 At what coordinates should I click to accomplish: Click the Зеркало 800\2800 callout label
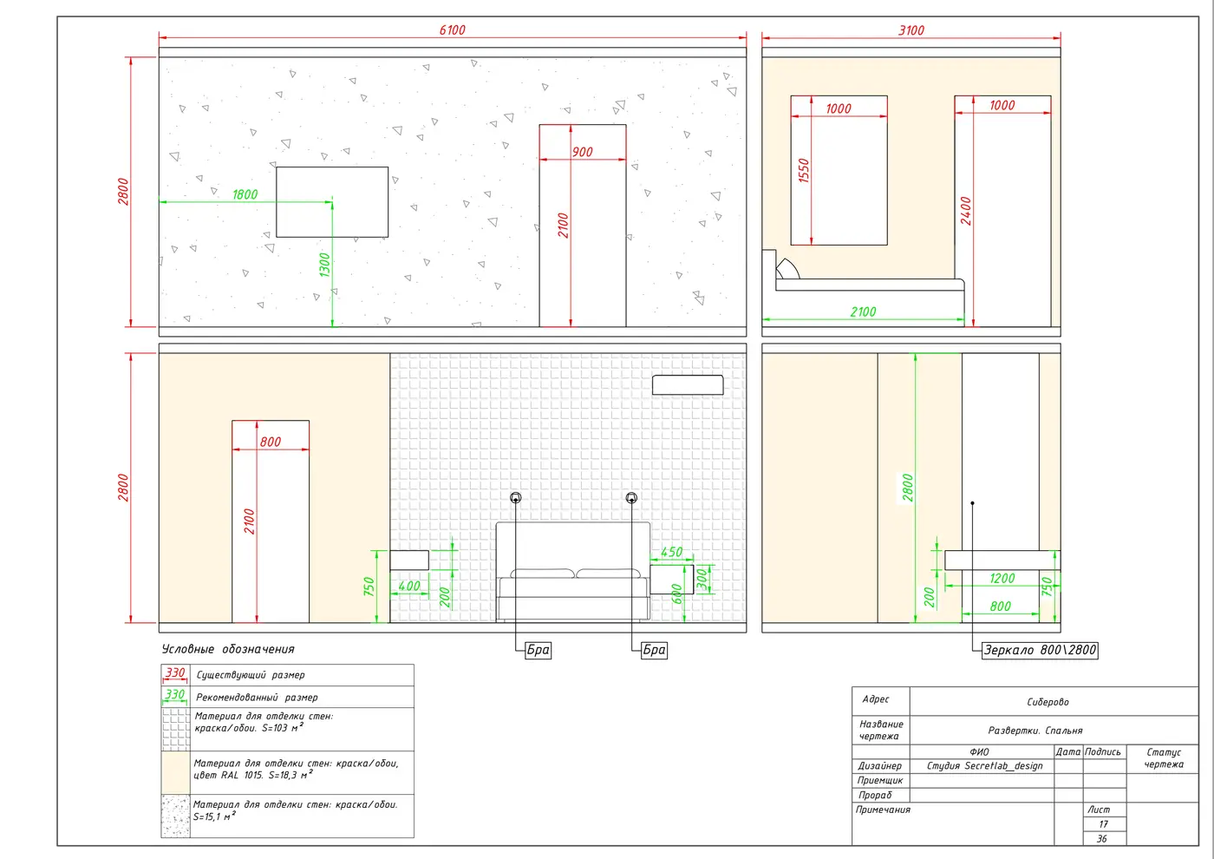pos(1041,650)
